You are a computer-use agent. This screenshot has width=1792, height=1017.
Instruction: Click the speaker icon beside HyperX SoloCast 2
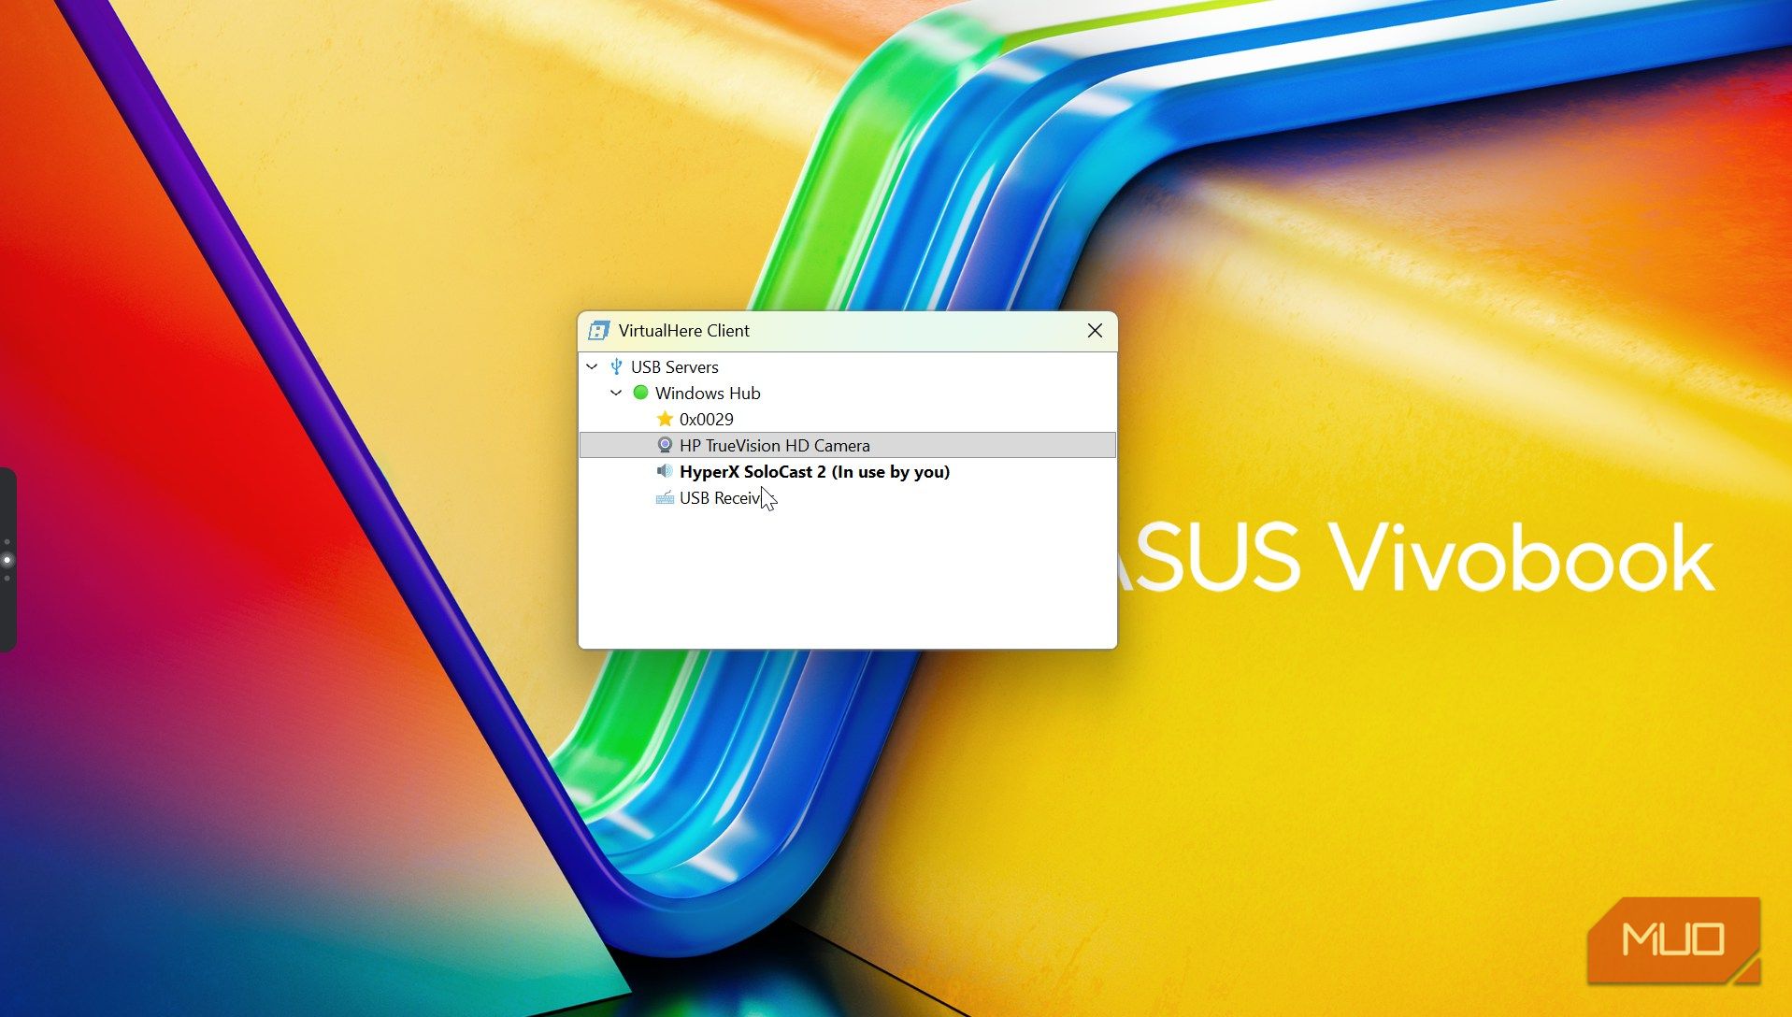point(665,471)
